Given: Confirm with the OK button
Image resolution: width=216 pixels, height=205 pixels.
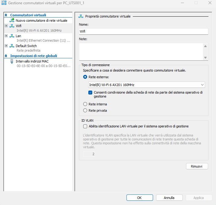Looking at the screenshot, I should [139, 198].
